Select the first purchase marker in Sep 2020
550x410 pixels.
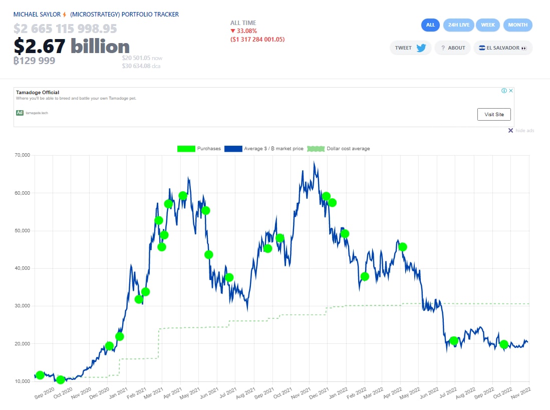40,375
